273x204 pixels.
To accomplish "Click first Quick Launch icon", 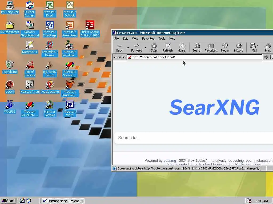I will tap(22, 201).
